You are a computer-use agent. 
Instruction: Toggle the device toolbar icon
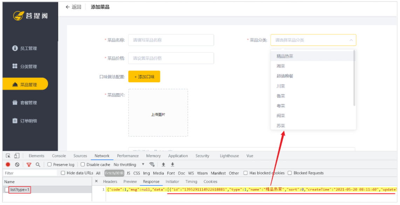coord(16,156)
